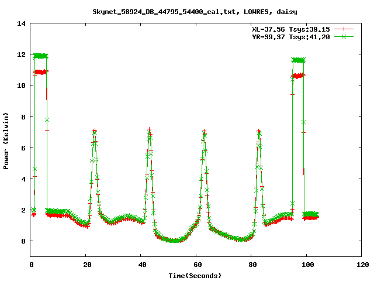Click legend entry 'XL-37.56 Tsys:39.15'

click(x=291, y=29)
